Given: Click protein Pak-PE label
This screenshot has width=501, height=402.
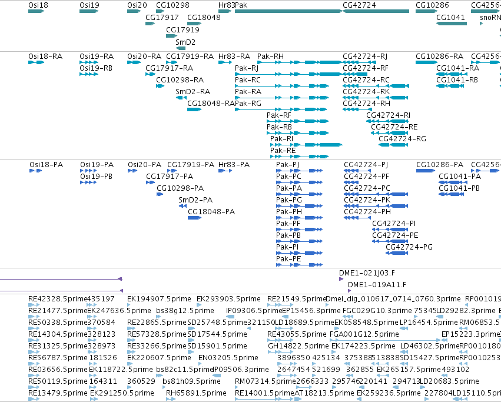Looking at the screenshot, I should (288, 259).
